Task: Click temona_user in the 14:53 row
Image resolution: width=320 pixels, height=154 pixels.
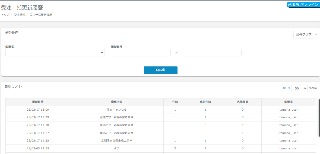Action: click(289, 149)
